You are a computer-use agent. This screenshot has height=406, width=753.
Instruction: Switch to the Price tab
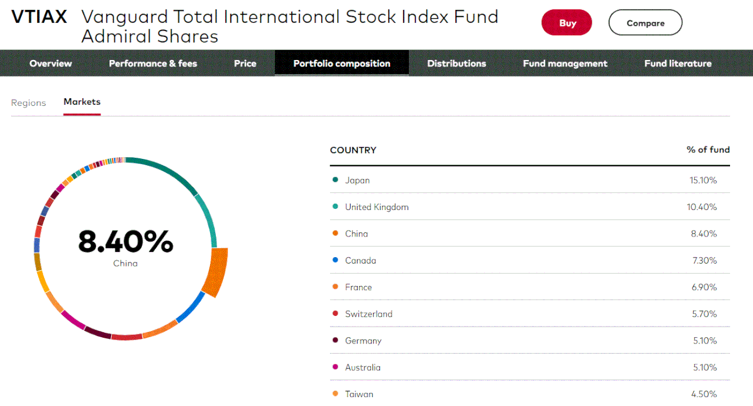click(x=245, y=64)
